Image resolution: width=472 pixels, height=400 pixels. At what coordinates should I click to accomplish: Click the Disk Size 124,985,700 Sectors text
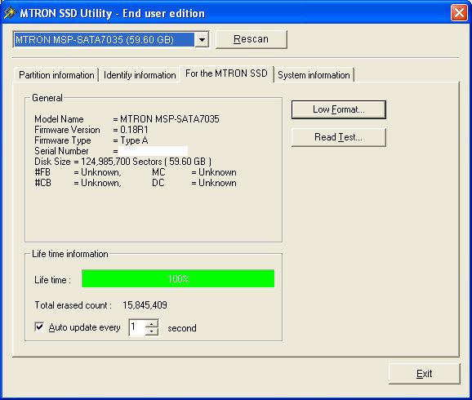(122, 162)
